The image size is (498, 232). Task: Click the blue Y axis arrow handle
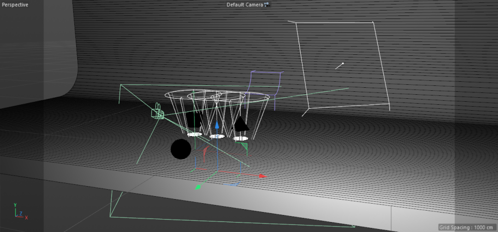pos(217,125)
